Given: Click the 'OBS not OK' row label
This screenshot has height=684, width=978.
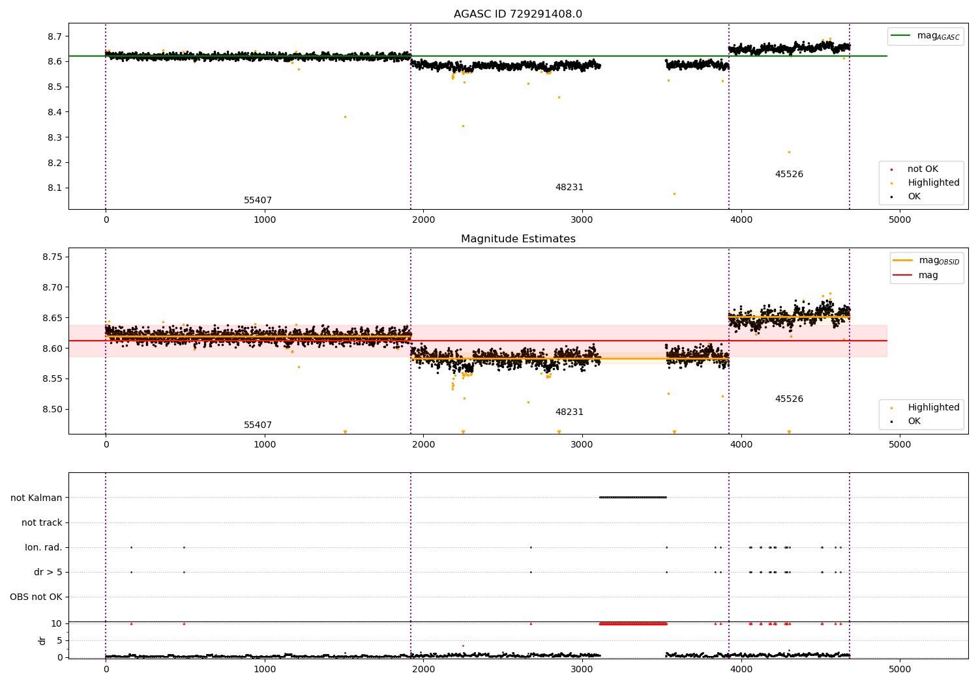Looking at the screenshot, I should coord(36,597).
